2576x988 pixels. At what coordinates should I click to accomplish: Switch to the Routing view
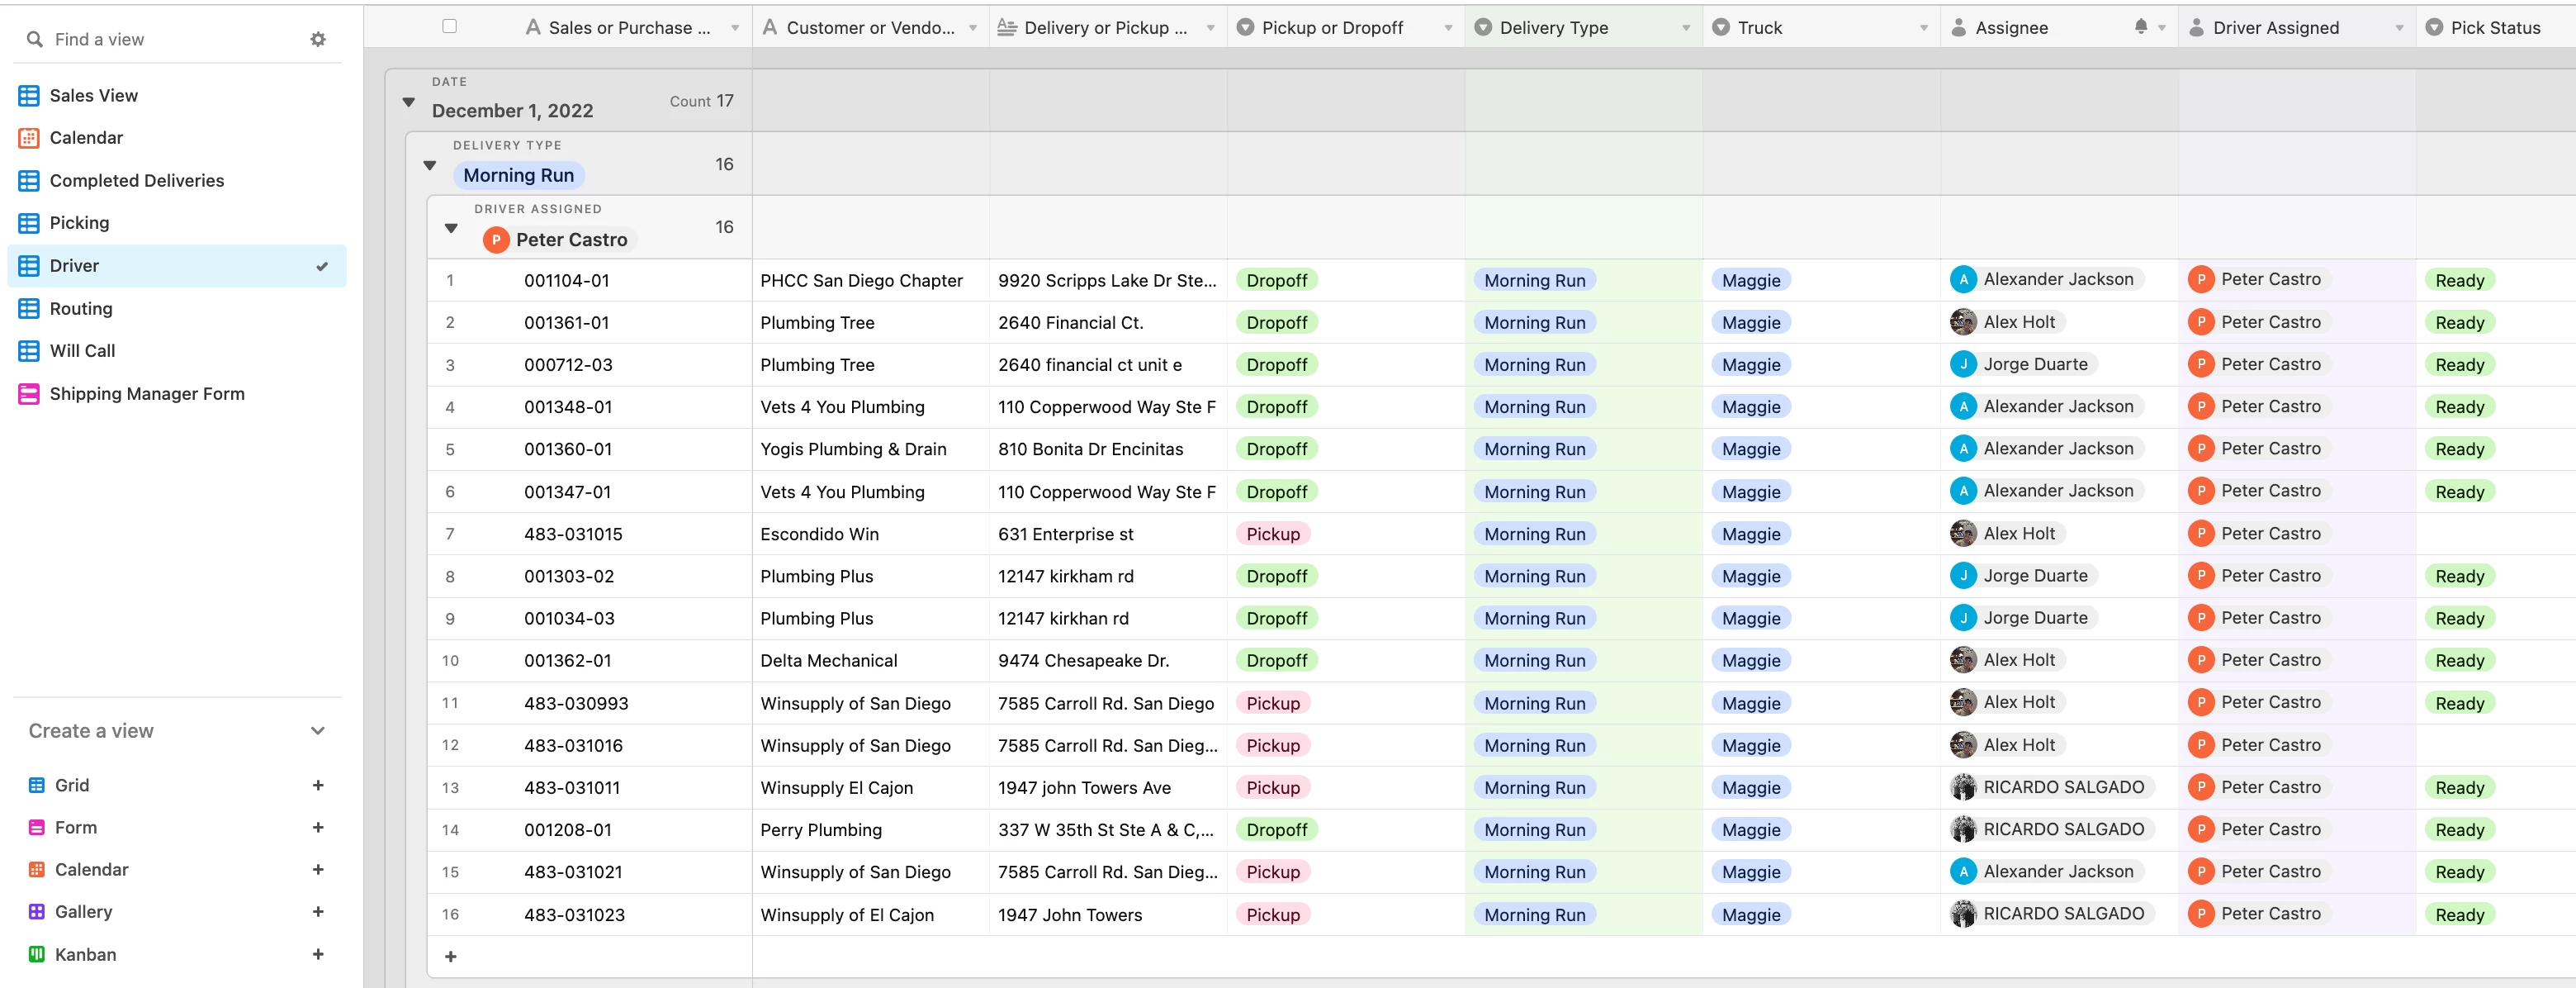click(x=81, y=308)
